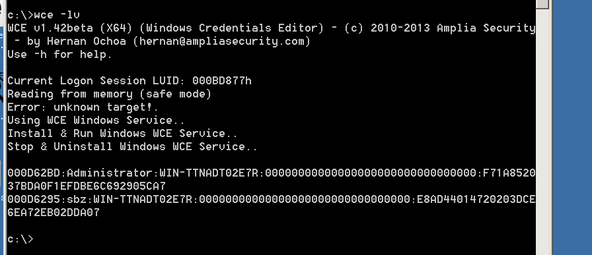
Task: Click the 'Use -h for help' line
Action: tap(59, 55)
